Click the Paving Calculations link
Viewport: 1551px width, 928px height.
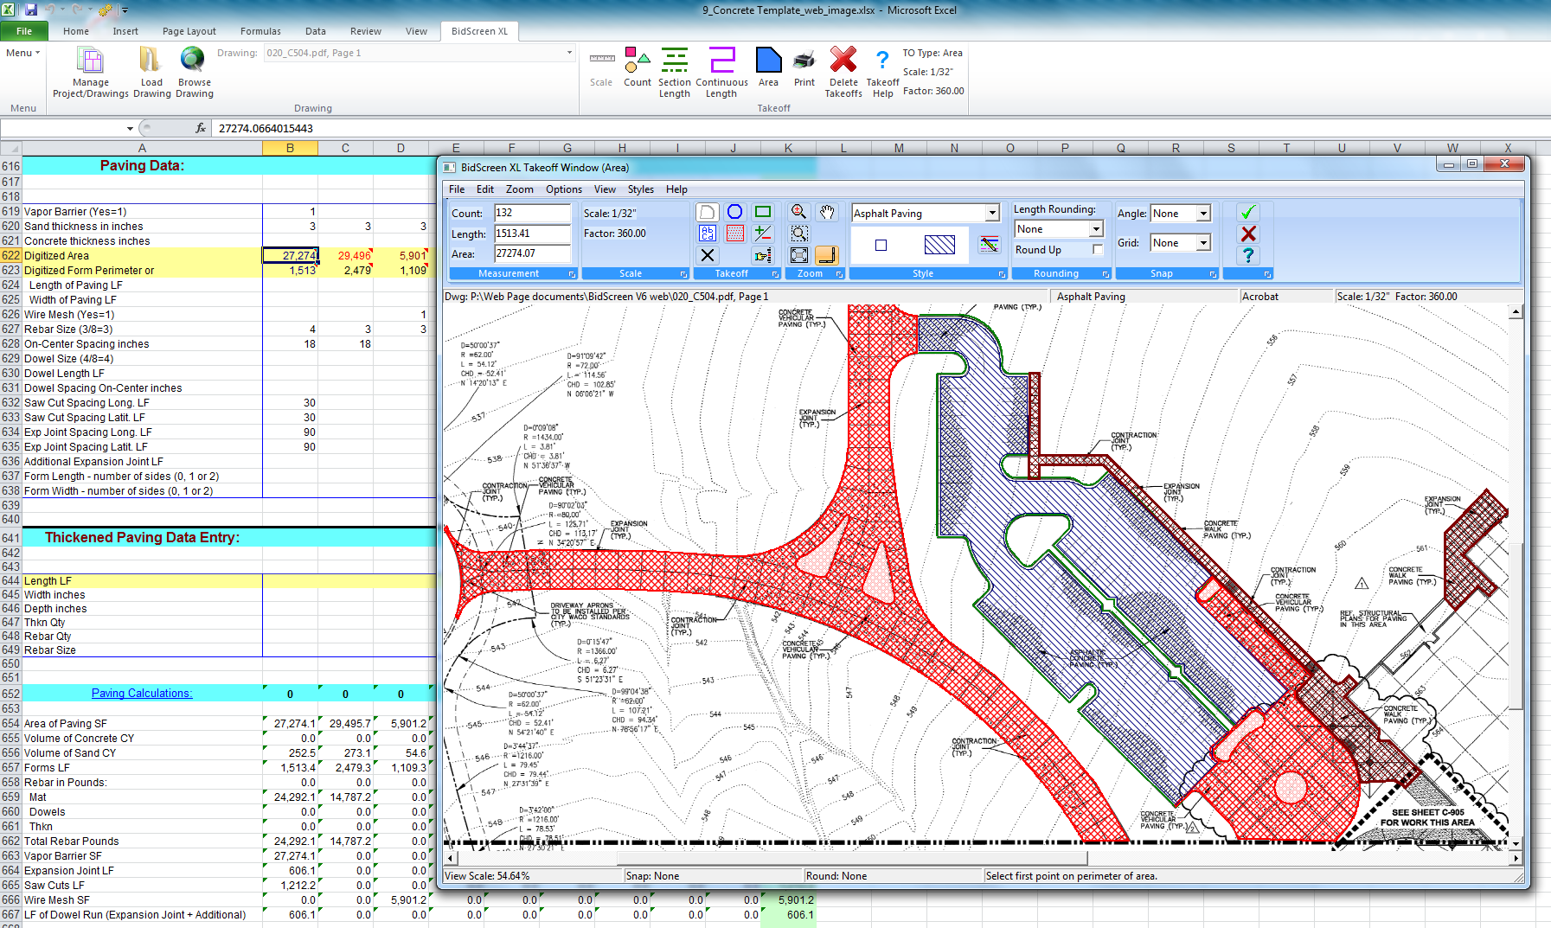point(142,694)
